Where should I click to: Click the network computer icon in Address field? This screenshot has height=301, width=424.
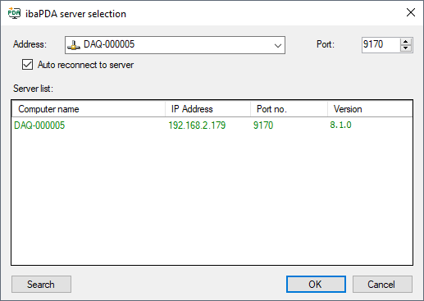click(x=74, y=45)
